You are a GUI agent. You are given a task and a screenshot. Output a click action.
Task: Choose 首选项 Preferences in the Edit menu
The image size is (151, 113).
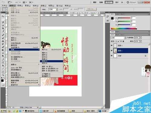[x=24, y=85]
